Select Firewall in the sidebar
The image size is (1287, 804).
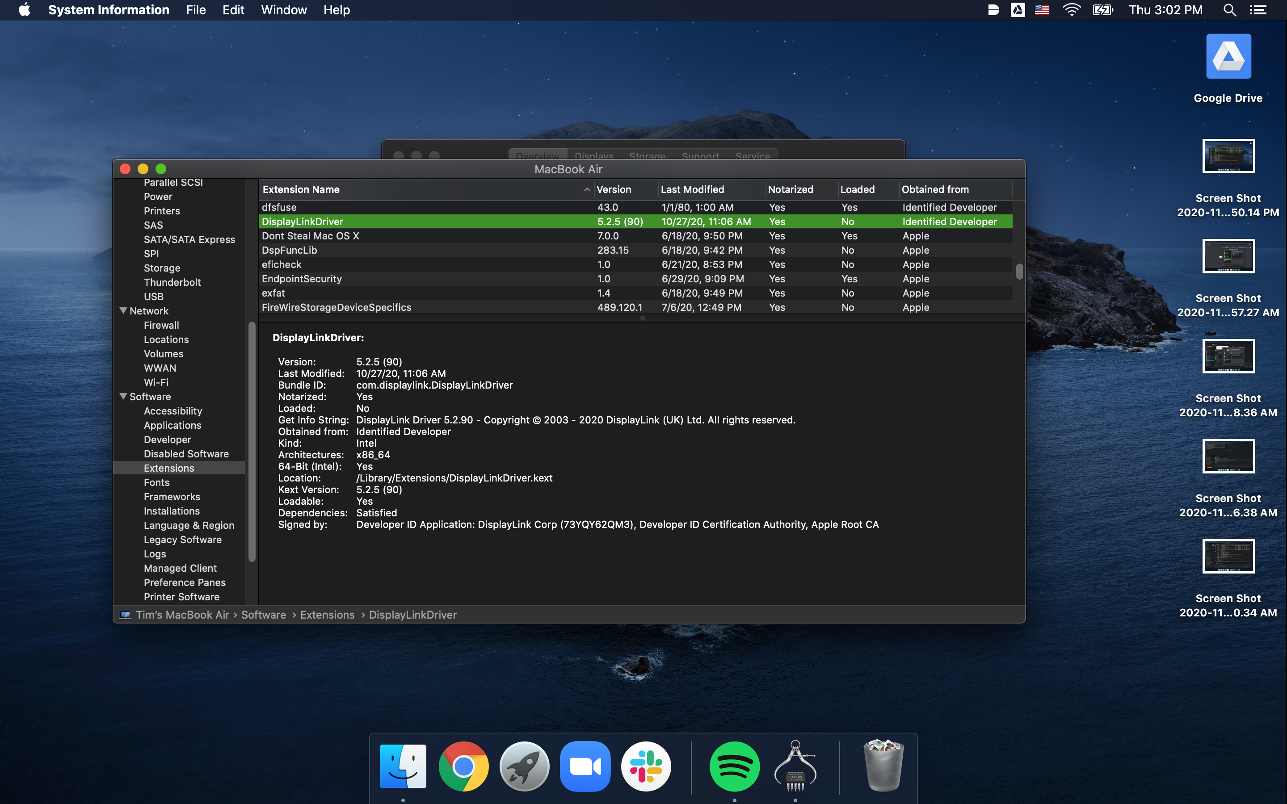(161, 325)
